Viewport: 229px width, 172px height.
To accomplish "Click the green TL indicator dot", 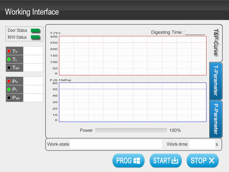I will (x=9, y=59).
